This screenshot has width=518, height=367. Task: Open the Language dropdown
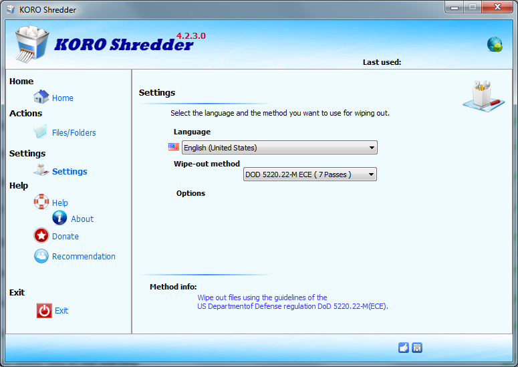[279, 148]
